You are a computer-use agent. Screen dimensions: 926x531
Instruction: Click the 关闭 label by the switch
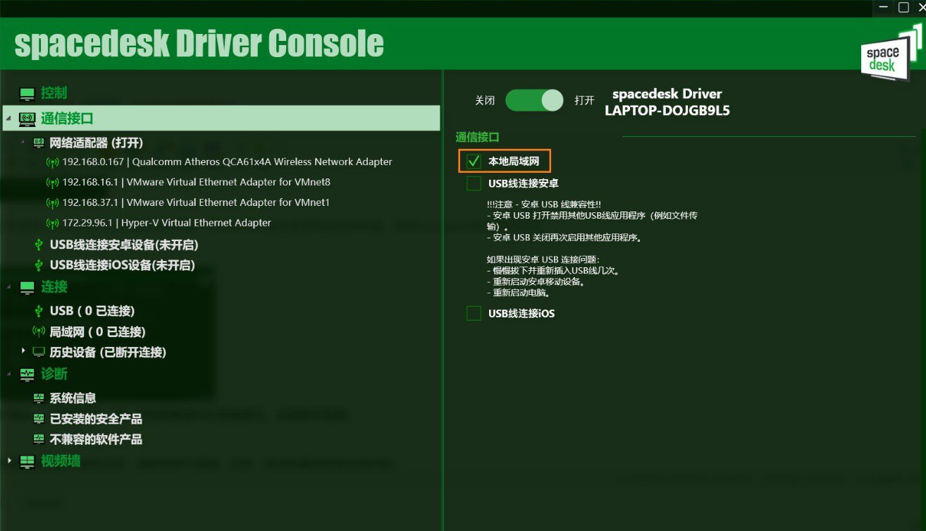(485, 101)
